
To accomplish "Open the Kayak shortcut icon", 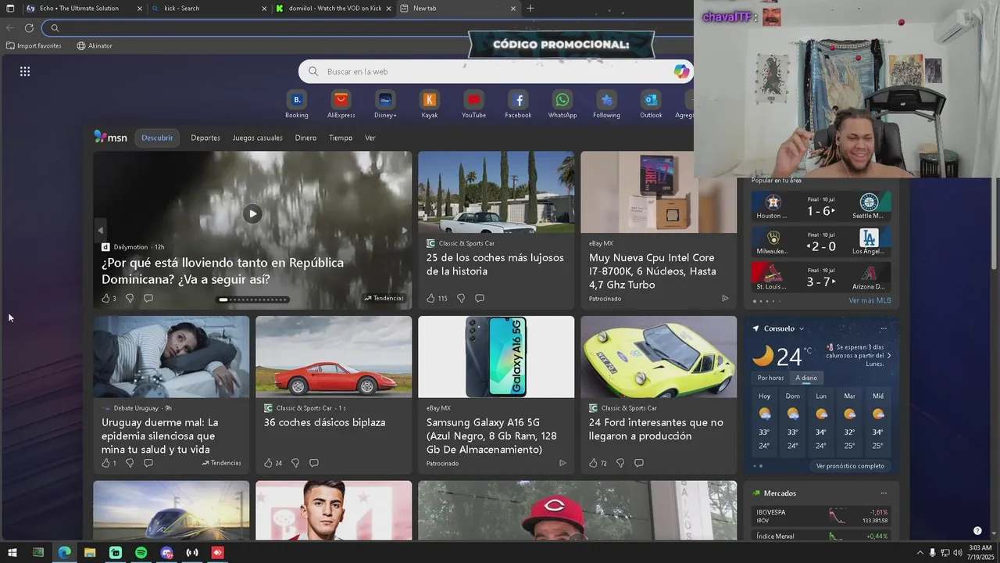I will pos(430,100).
